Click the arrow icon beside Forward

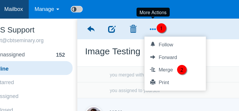[153, 57]
